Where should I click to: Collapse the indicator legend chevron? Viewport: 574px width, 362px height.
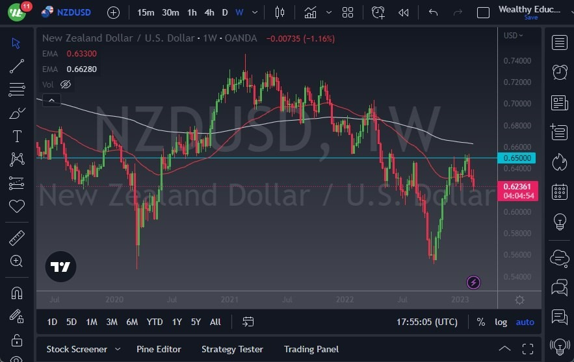[x=51, y=100]
